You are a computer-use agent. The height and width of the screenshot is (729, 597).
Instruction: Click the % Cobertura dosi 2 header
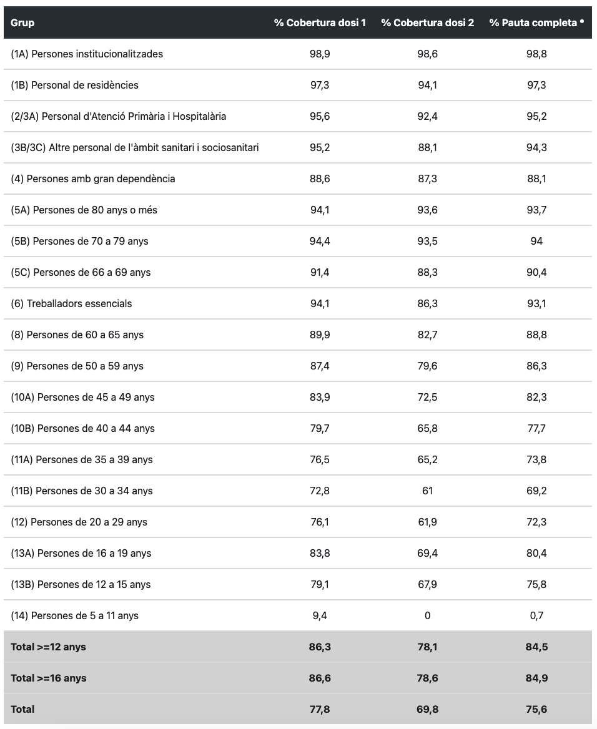click(x=427, y=23)
